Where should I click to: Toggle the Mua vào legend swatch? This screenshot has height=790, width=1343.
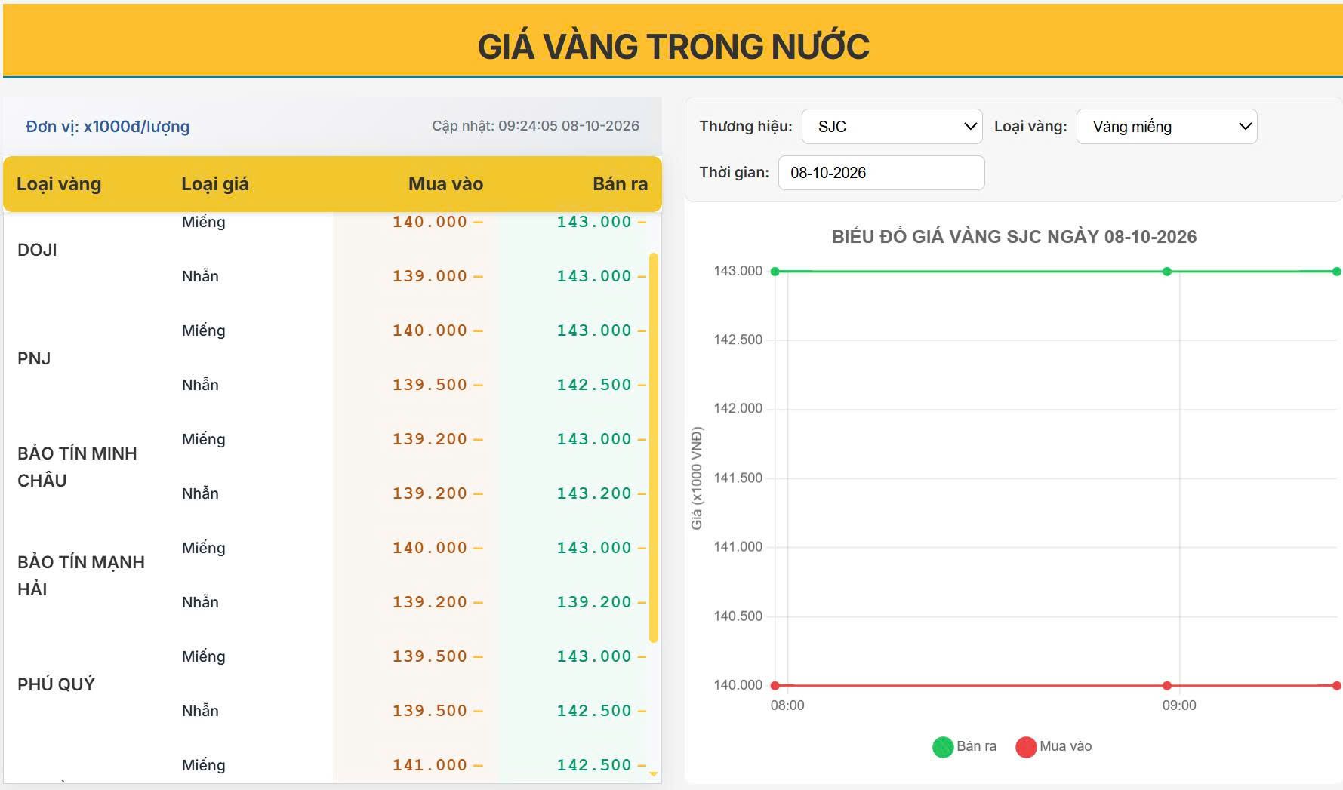tap(1026, 747)
